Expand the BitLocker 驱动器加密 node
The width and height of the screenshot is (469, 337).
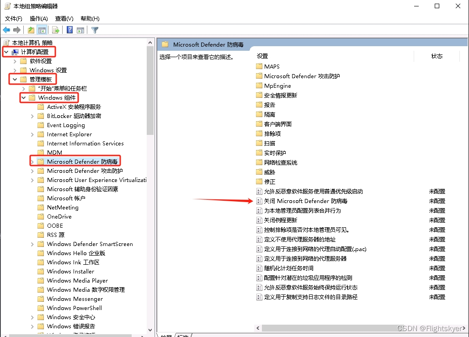(32, 116)
